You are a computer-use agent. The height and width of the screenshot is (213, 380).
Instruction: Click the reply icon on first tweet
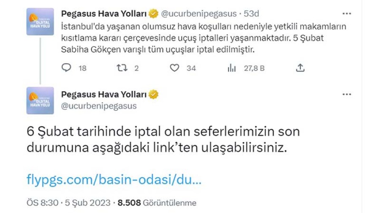tap(67, 68)
